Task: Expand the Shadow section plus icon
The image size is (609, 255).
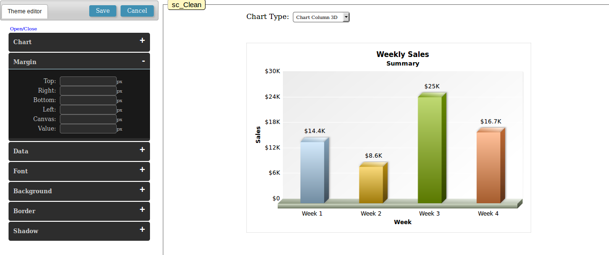Action: 142,230
